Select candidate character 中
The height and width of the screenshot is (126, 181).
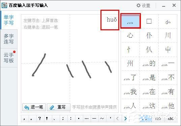pyautogui.click(x=168, y=50)
